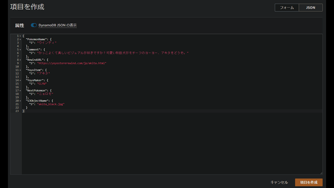Click the orange 項目を作成 button
Image resolution: width=334 pixels, height=188 pixels.
pos(309,182)
